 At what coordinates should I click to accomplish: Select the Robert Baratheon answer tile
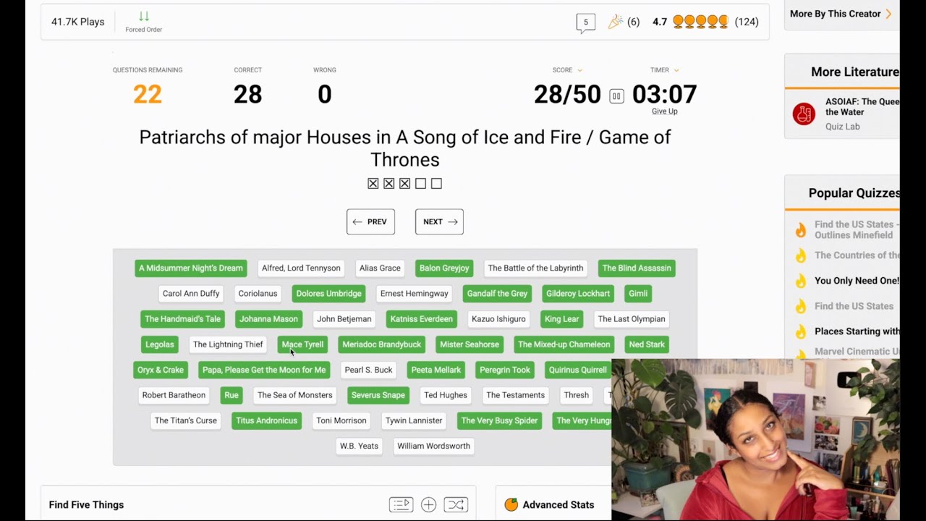point(174,395)
